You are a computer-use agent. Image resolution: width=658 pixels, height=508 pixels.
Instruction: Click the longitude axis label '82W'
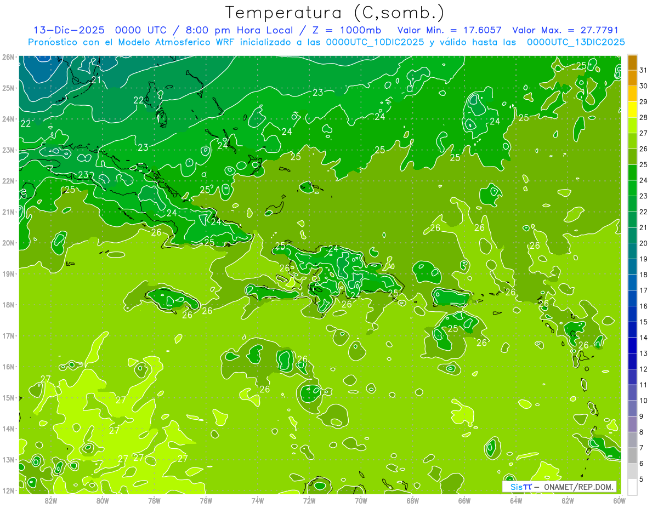(50, 500)
